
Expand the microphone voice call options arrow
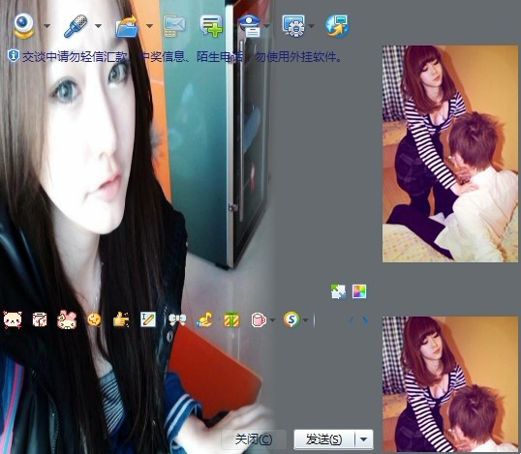[98, 25]
